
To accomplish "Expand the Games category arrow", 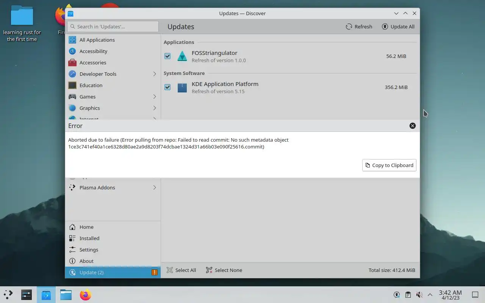I will (x=155, y=97).
